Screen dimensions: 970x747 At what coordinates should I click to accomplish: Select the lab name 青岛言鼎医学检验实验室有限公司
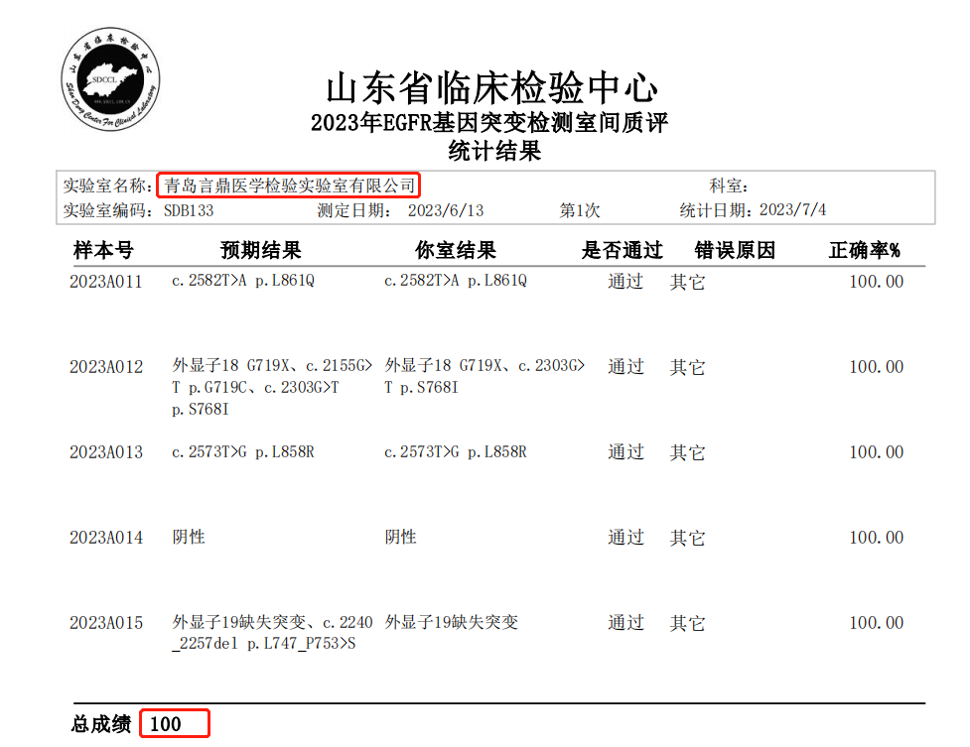tap(289, 186)
